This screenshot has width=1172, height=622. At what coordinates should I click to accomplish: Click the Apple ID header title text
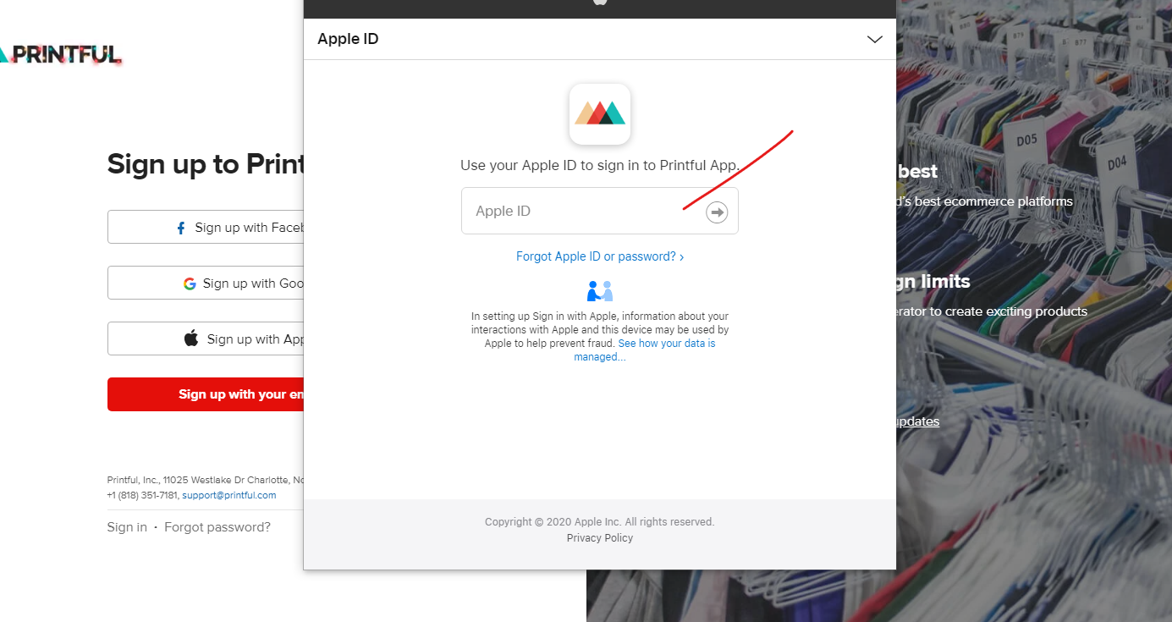[348, 39]
